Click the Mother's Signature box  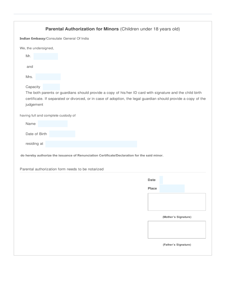pyautogui.click(x=177, y=202)
